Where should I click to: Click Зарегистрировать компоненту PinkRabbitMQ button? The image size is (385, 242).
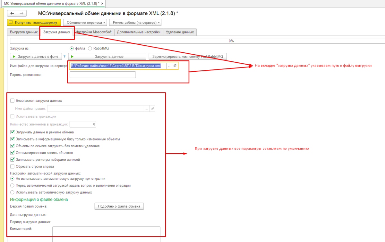(x=188, y=56)
